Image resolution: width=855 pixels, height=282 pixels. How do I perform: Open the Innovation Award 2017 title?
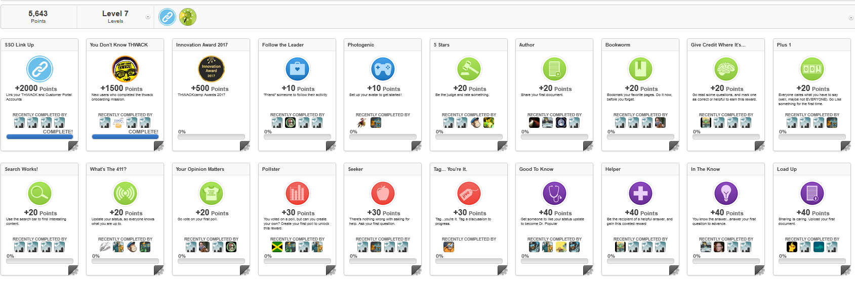click(202, 45)
